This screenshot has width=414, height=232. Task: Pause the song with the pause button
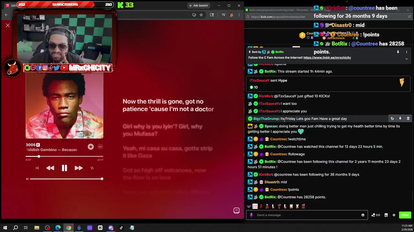pyautogui.click(x=64, y=168)
